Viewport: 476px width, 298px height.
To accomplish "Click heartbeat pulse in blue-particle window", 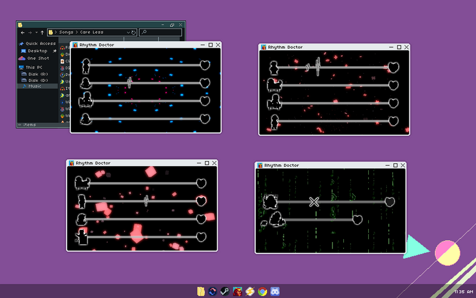I will (129, 82).
